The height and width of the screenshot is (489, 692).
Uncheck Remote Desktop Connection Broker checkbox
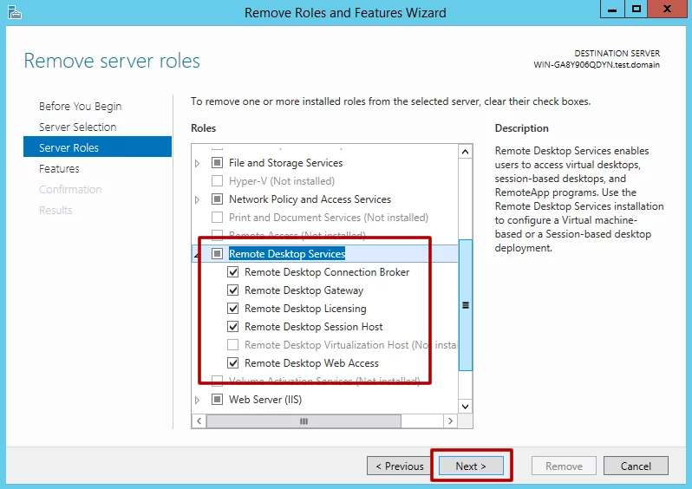[x=233, y=272]
